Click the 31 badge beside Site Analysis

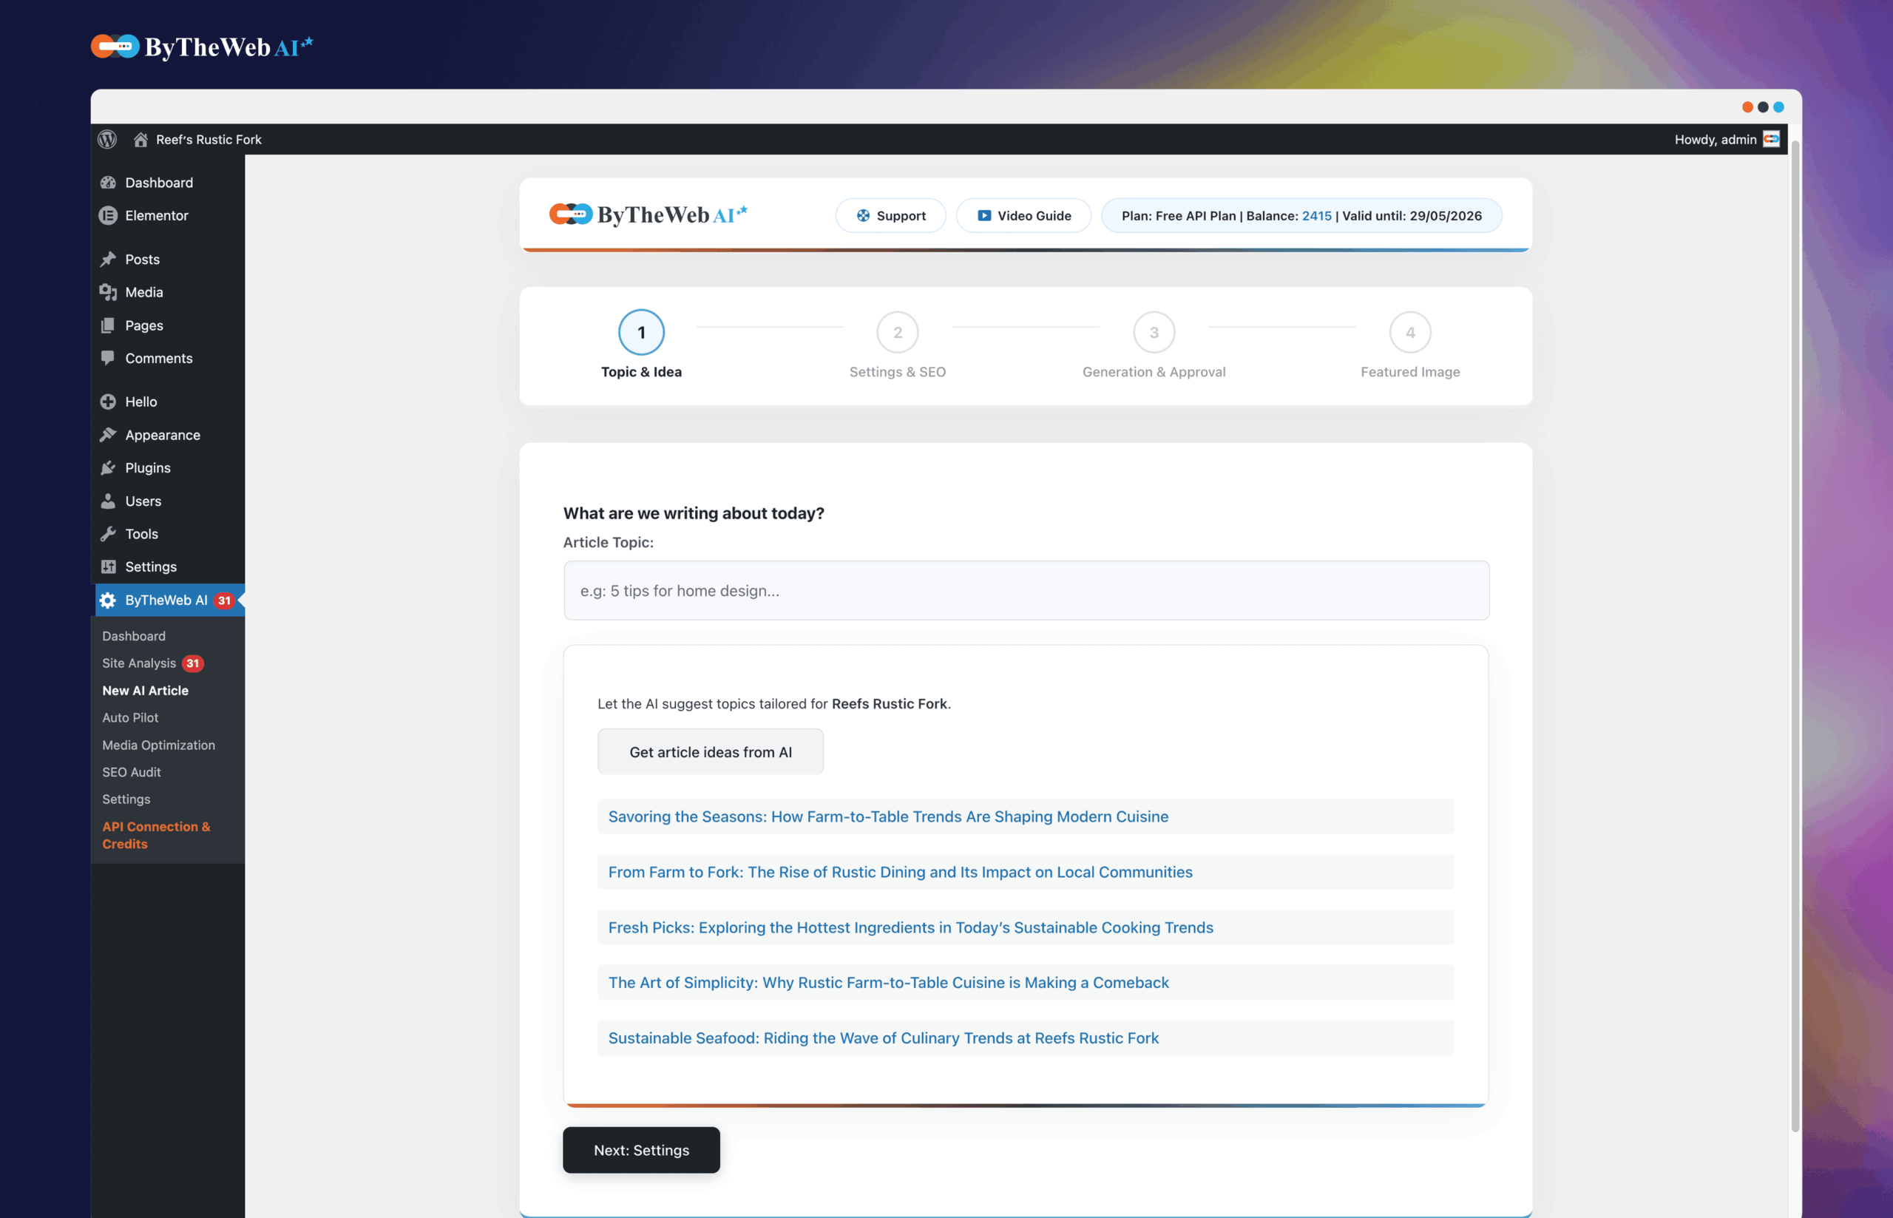(193, 663)
